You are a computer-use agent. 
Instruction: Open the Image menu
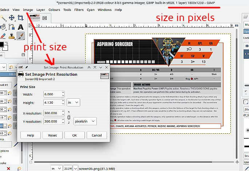pyautogui.click(x=28, y=10)
